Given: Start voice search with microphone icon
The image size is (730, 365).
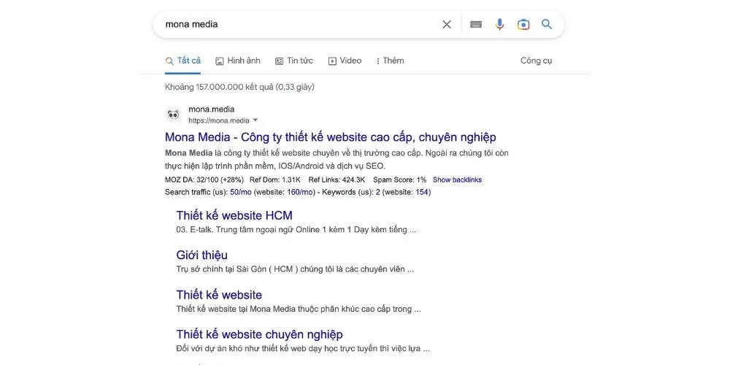Looking at the screenshot, I should [499, 24].
